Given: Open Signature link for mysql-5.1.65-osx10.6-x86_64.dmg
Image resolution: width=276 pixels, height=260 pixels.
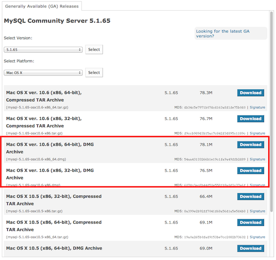Looking at the screenshot, I should pyautogui.click(x=257, y=160).
